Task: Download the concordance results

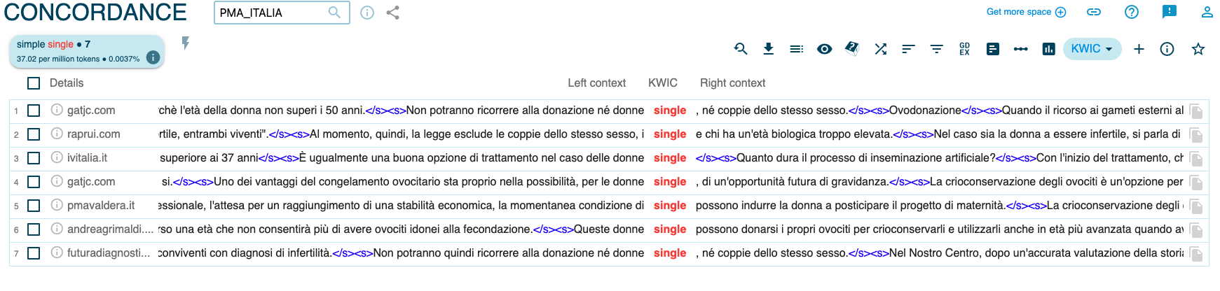Action: [x=768, y=49]
